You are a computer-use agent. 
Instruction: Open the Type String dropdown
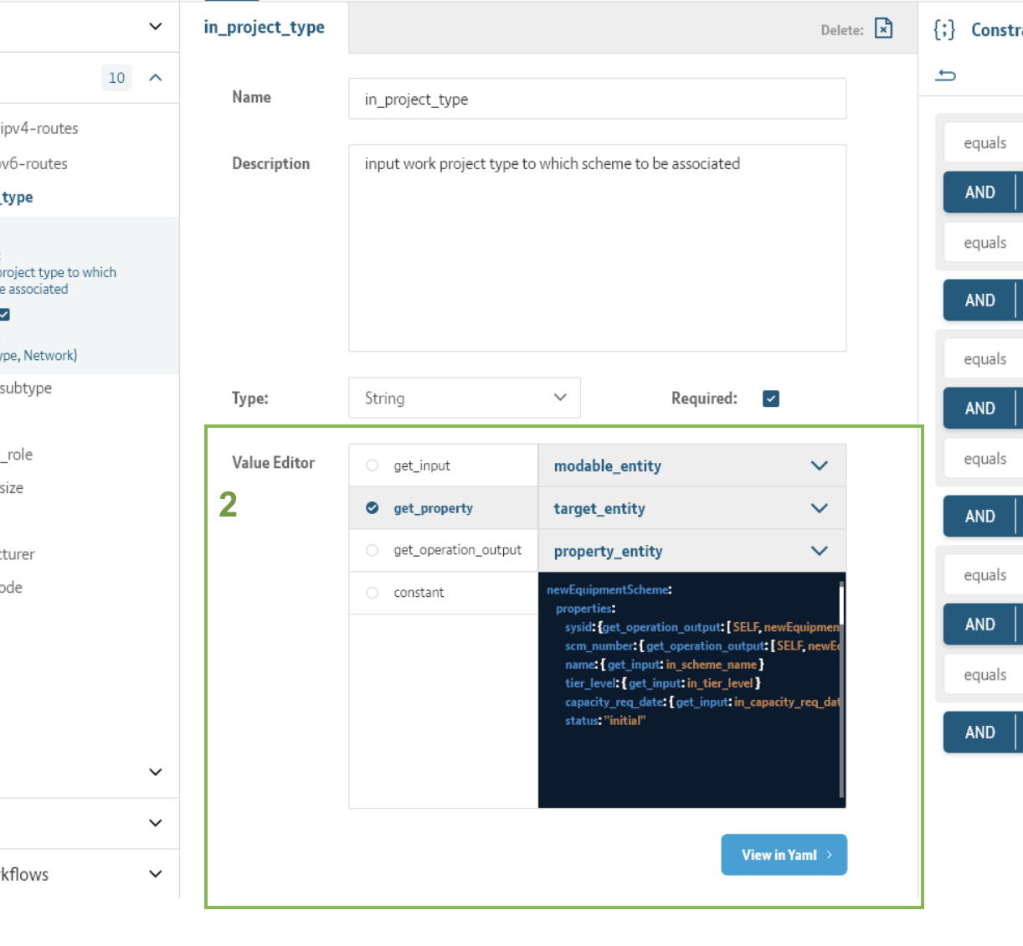pos(464,398)
